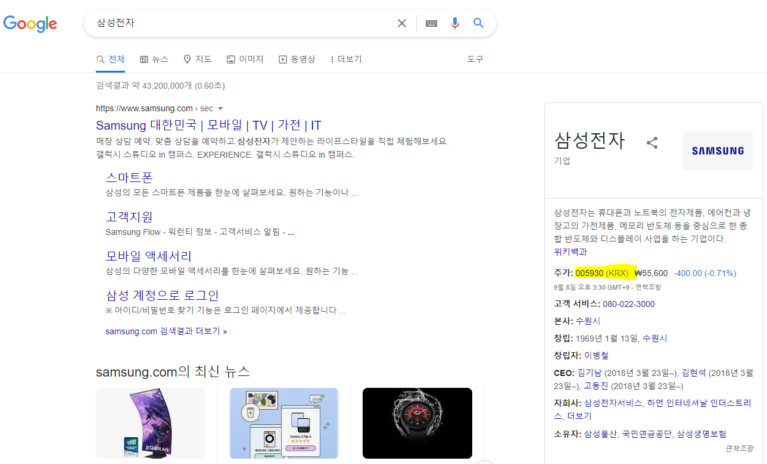Viewport: 767px width, 464px height.
Task: Click stock price ₩55,600
Action: click(651, 273)
